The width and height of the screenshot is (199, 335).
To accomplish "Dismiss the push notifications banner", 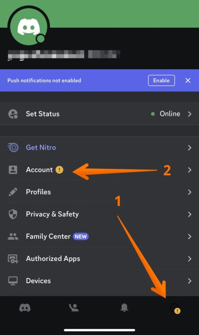I will (x=188, y=80).
